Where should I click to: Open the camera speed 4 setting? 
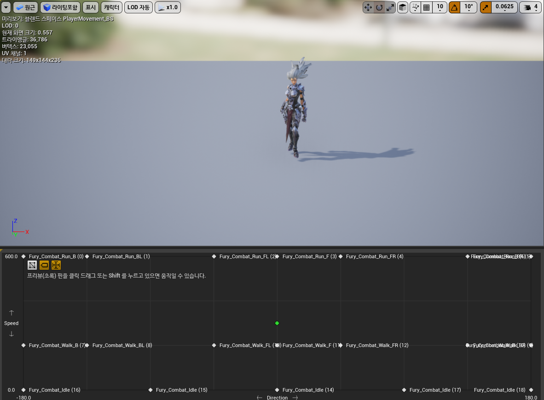531,7
